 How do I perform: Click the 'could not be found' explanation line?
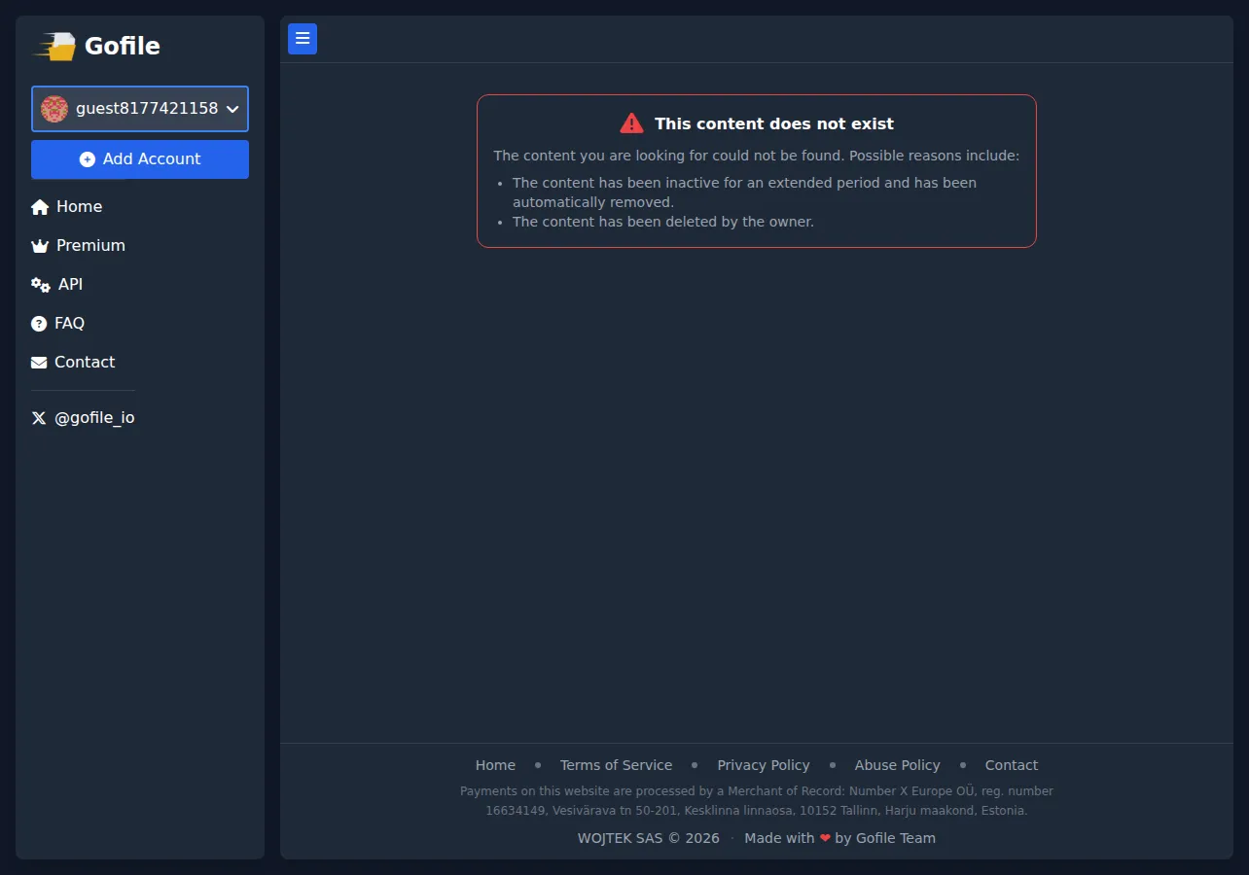point(757,156)
